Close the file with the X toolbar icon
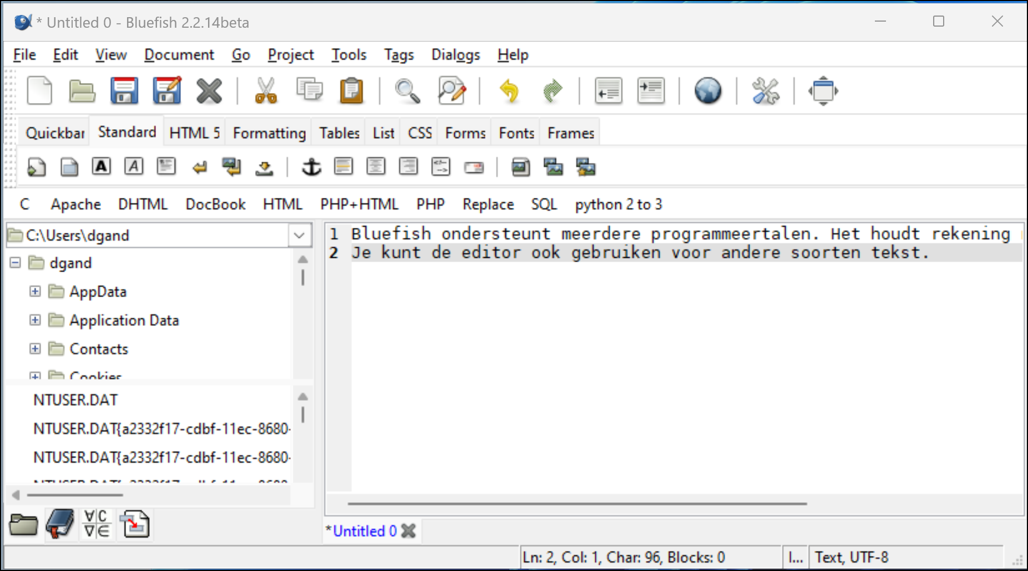The image size is (1028, 571). point(209,91)
